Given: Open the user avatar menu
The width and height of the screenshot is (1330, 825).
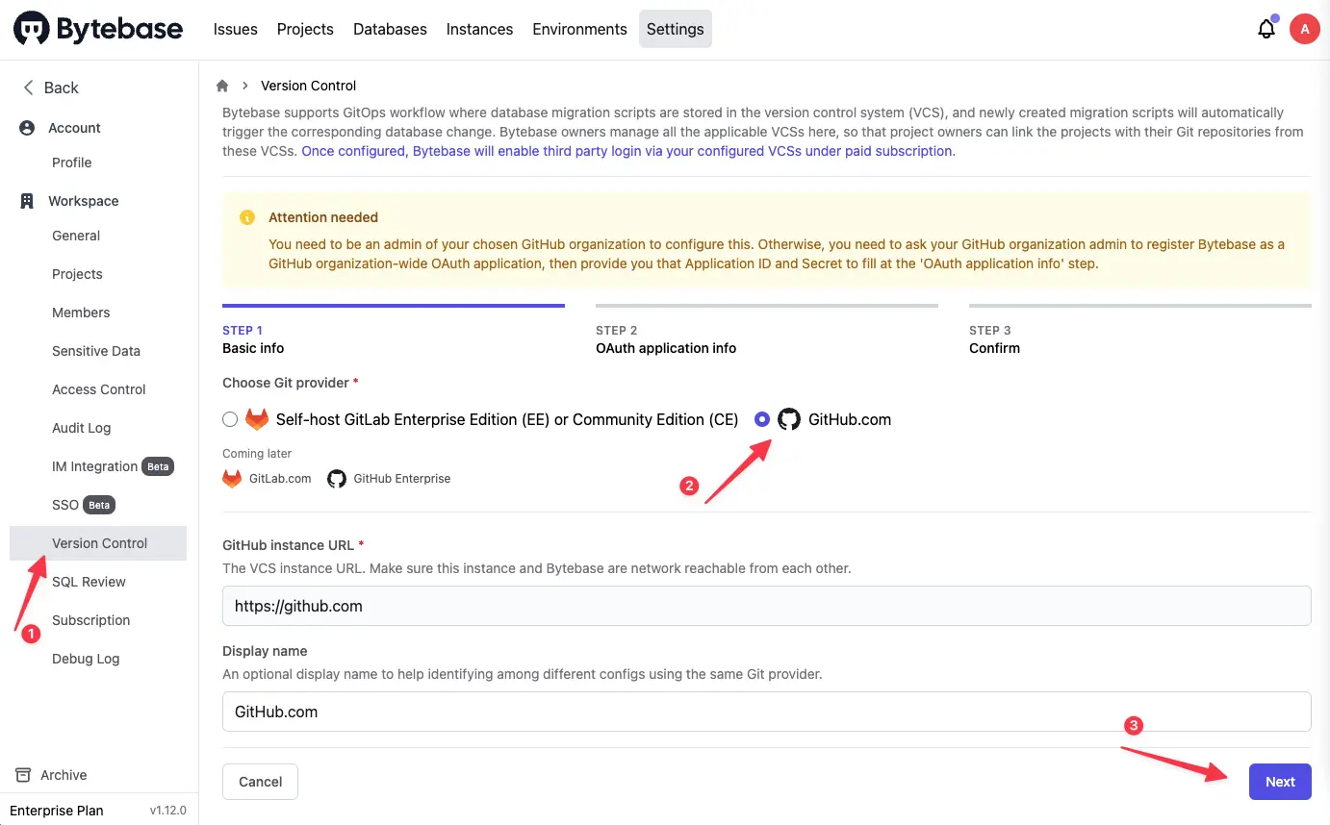Looking at the screenshot, I should pyautogui.click(x=1304, y=29).
